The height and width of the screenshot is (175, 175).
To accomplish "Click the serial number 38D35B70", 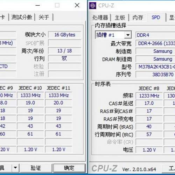I will [x=155, y=75].
